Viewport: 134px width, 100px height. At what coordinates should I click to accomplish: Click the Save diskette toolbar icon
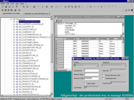tap(9, 7)
